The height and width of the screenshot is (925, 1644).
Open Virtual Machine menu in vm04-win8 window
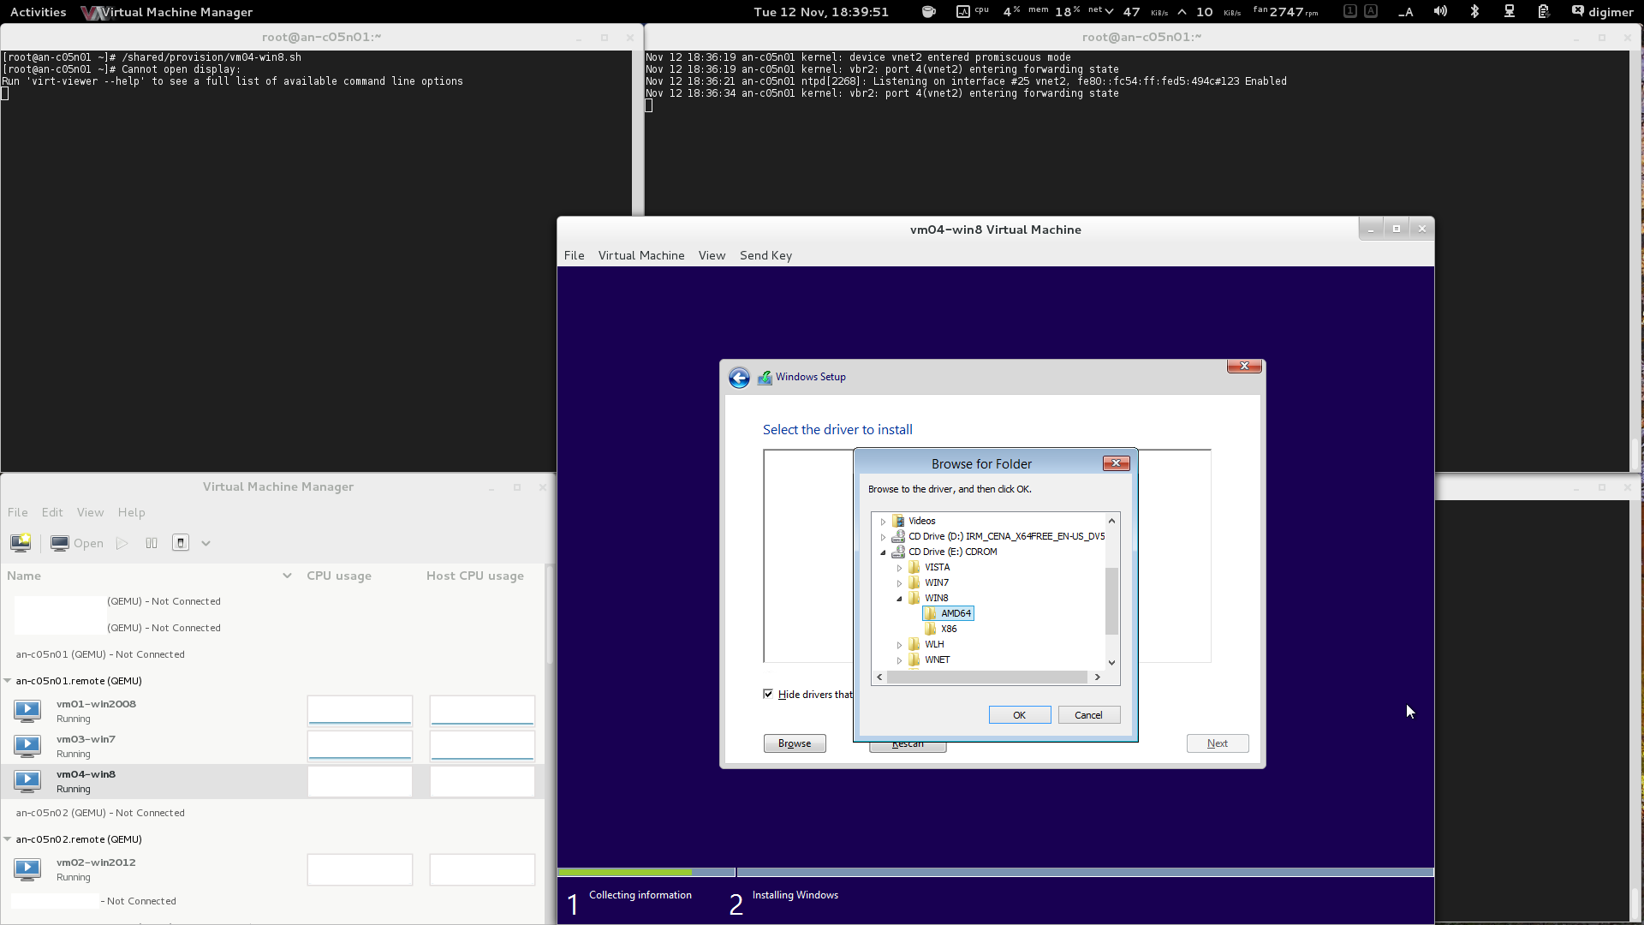pos(641,255)
